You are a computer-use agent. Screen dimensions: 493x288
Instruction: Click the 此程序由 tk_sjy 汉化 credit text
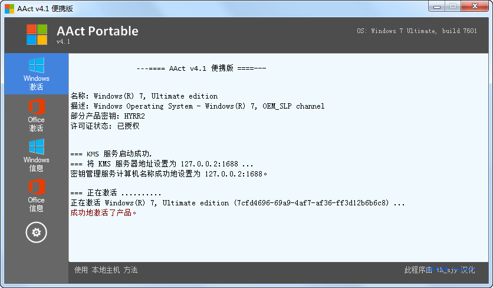[x=439, y=270]
